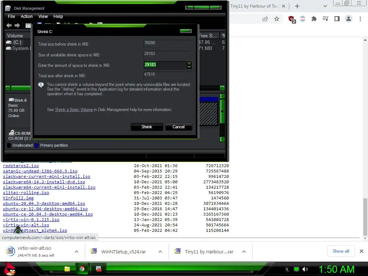Open the redstaros2.iso link

point(21,166)
